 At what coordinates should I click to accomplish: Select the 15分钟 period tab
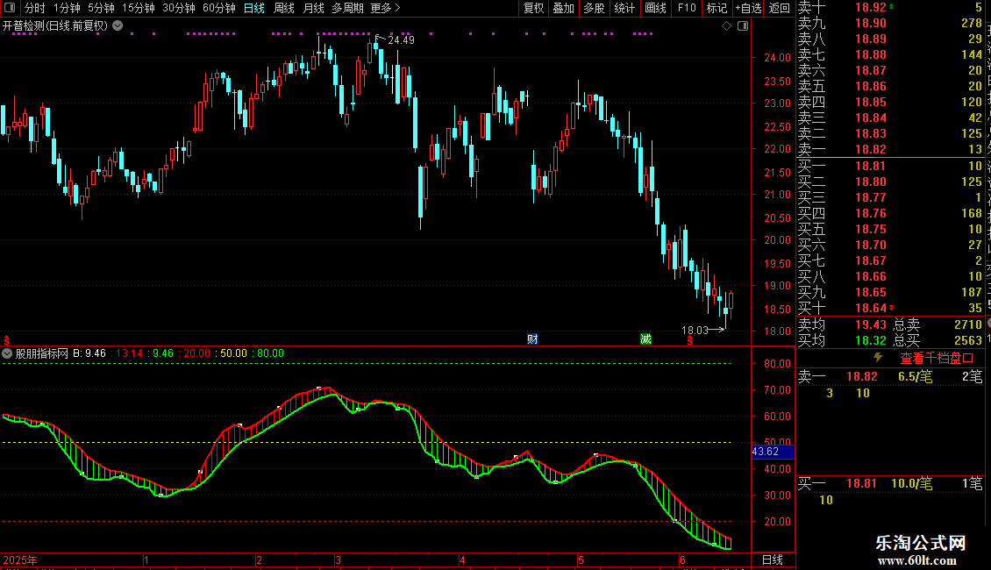(139, 8)
